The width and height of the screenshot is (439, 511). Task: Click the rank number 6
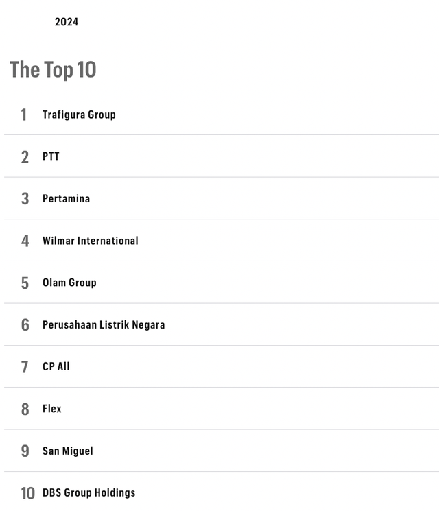point(25,325)
